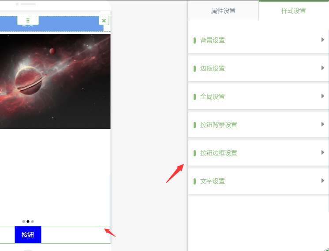329x251 pixels.
Task: Expand the 背景设置 arrow
Action: (323, 40)
